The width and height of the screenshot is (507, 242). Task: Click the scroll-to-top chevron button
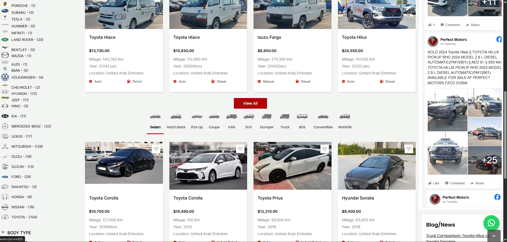point(494,236)
